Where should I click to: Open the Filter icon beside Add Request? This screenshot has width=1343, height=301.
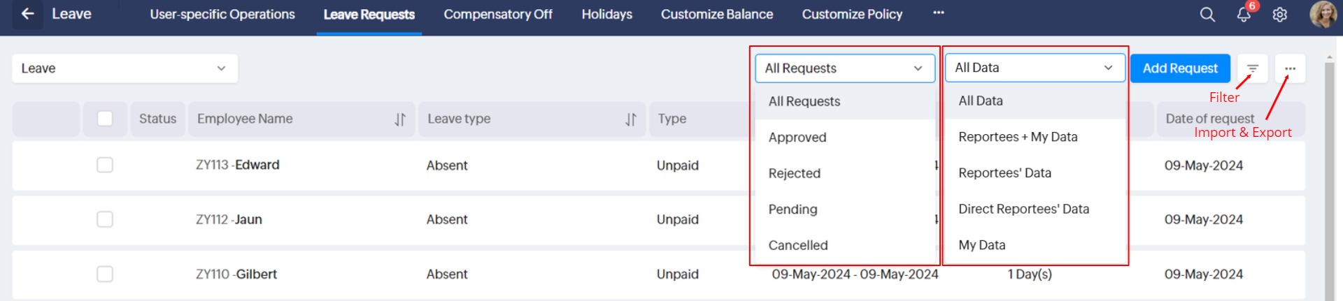point(1252,68)
